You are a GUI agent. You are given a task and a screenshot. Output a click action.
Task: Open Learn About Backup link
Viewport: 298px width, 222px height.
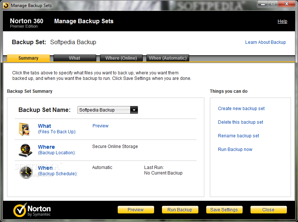click(x=265, y=42)
